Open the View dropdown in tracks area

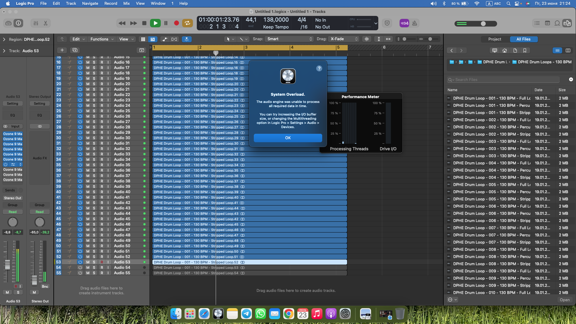tap(126, 39)
